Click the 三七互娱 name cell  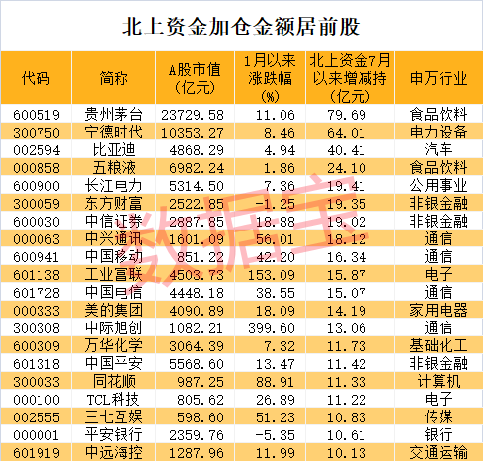(x=114, y=416)
